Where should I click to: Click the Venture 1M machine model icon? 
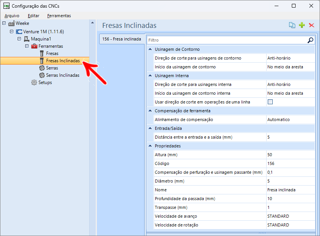point(19,32)
